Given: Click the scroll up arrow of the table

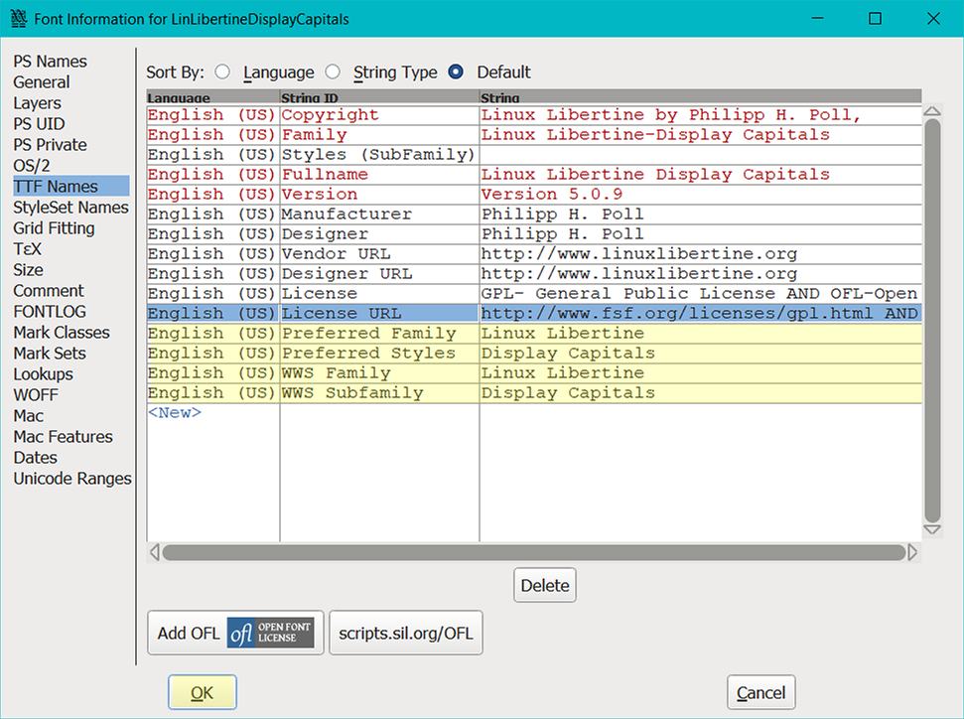Looking at the screenshot, I should point(932,111).
